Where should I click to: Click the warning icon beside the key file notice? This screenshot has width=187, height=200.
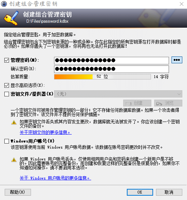click(x=14, y=122)
